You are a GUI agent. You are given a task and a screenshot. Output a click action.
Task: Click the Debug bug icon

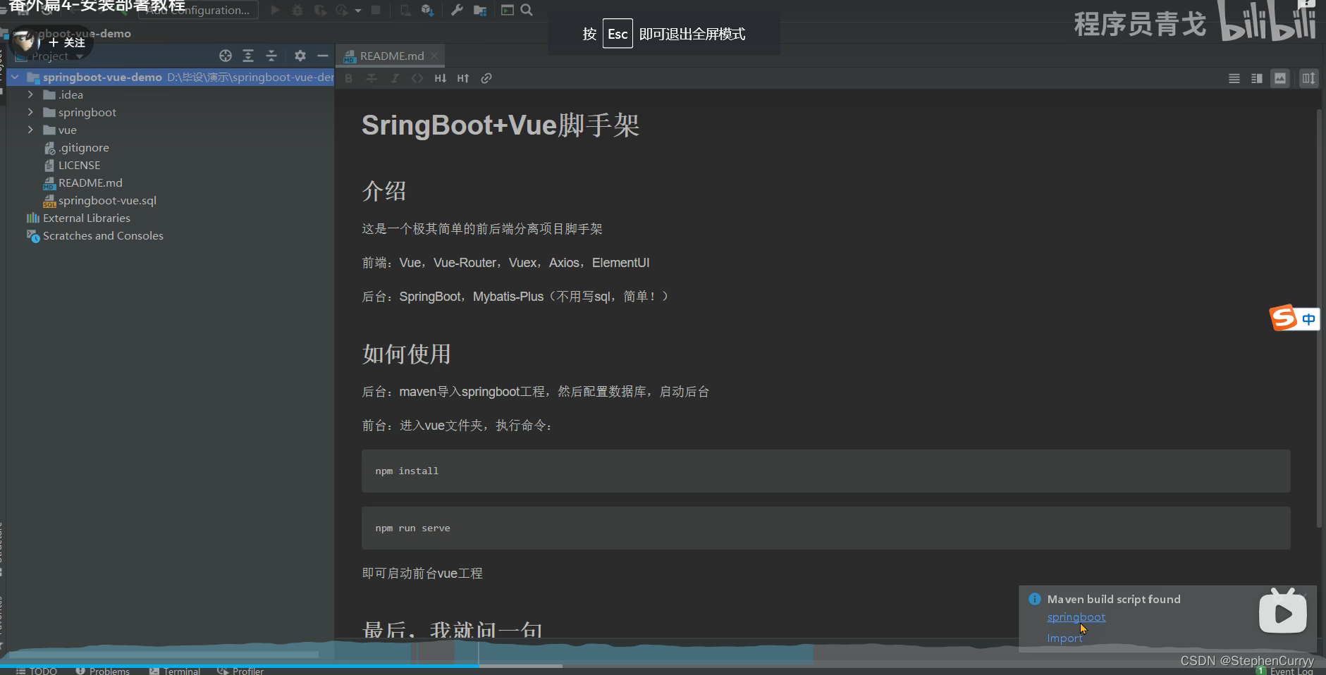(x=297, y=10)
